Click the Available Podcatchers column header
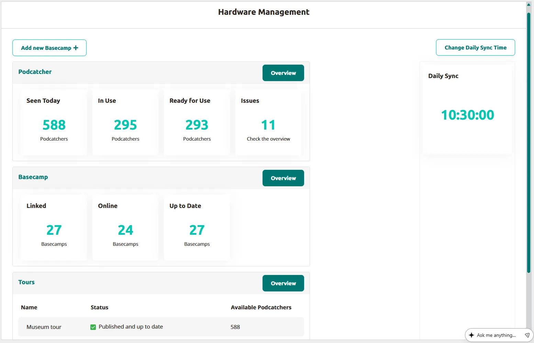The height and width of the screenshot is (343, 534). click(x=261, y=307)
